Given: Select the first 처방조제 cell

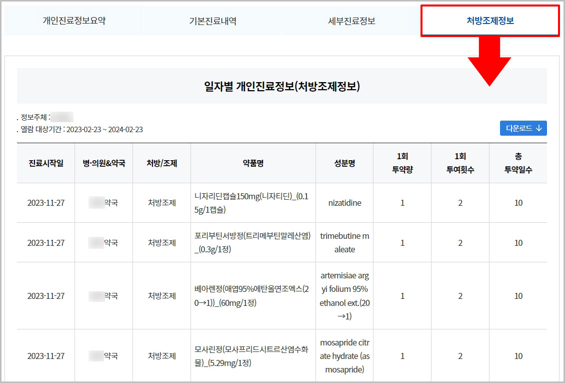Looking at the screenshot, I should (x=161, y=203).
